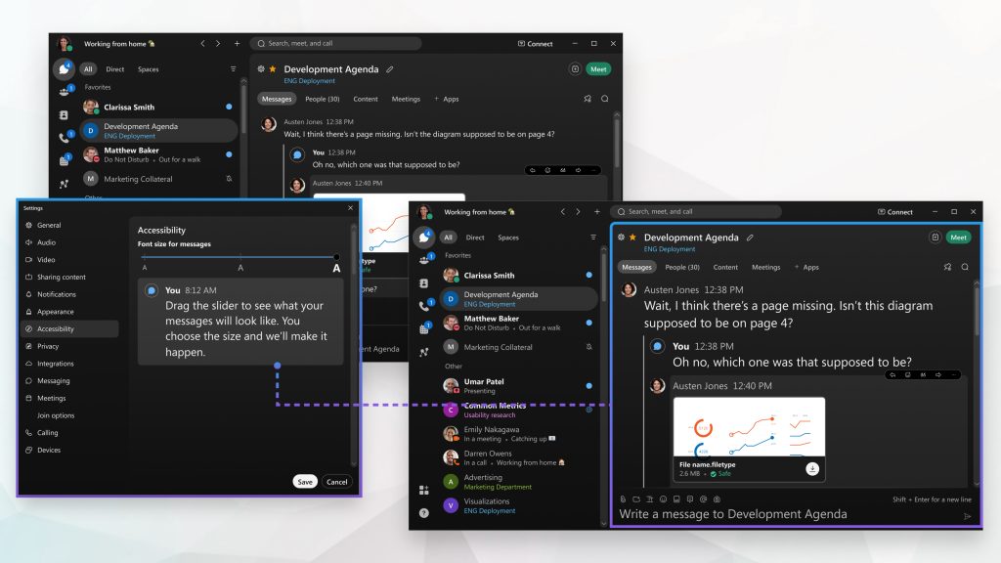The image size is (1001, 563).
Task: Open the space list filter menu
Action: [x=594, y=236]
